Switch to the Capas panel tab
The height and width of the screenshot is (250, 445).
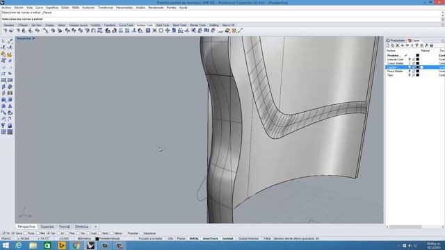(x=414, y=40)
